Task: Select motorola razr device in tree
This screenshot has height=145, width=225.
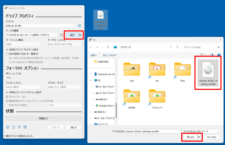Action: 104,74
